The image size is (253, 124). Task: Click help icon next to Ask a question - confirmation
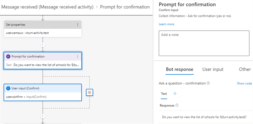208,83
